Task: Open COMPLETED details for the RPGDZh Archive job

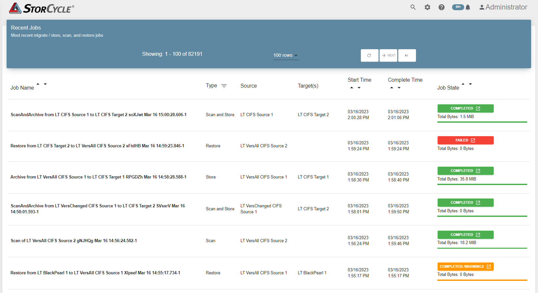Action: (x=466, y=171)
